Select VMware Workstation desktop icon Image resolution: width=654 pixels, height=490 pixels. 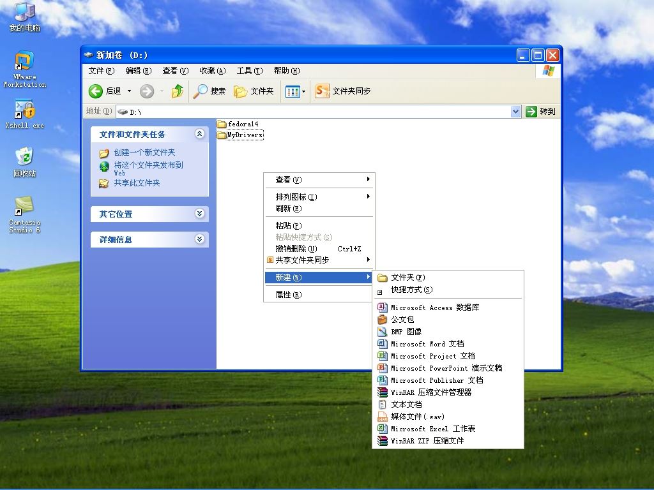coord(25,69)
